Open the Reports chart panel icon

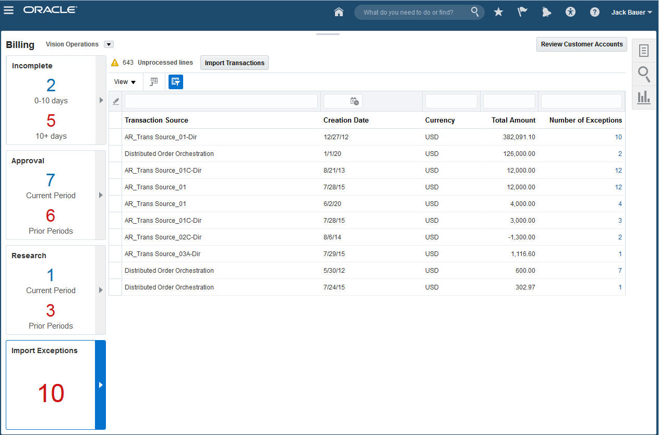coord(644,97)
